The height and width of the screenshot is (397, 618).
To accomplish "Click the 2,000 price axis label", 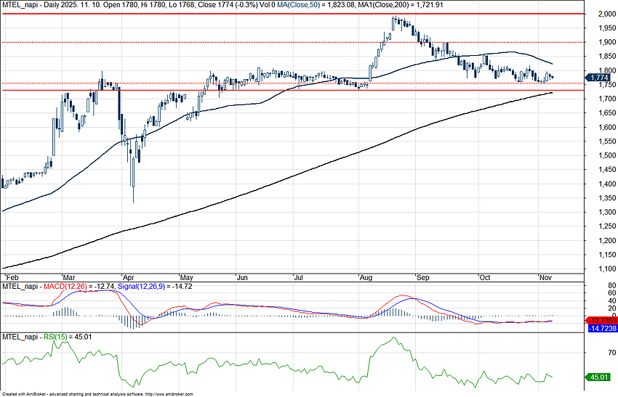I will 601,15.
